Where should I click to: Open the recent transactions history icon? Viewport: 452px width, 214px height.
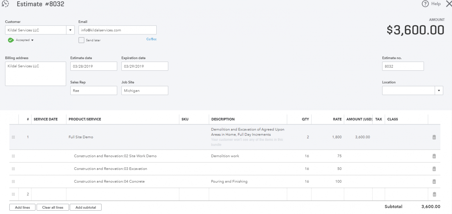(x=5, y=4)
